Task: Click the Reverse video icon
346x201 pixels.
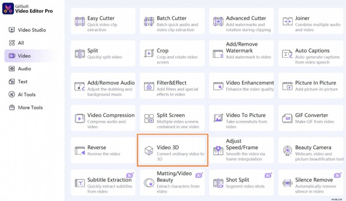Action: pos(80,151)
